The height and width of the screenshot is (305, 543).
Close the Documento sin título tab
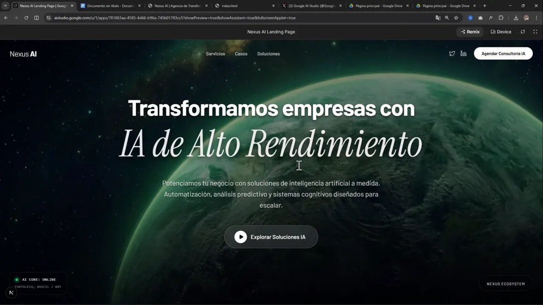click(139, 6)
